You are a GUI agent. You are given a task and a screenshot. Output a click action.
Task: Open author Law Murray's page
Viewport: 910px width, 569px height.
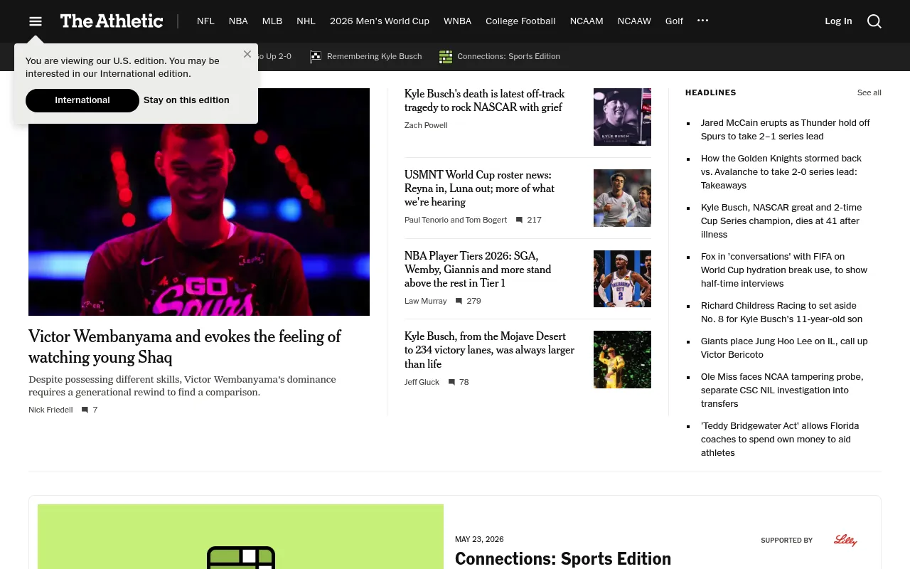426,301
